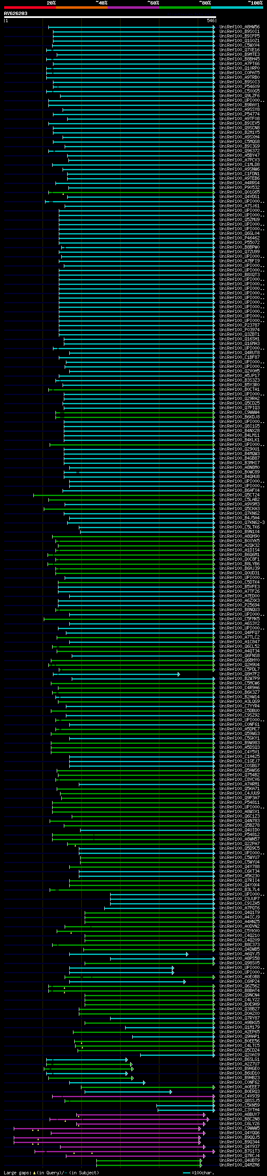Click the purple alignment bar for UniRef100_C4V939

click(x=133, y=1096)
